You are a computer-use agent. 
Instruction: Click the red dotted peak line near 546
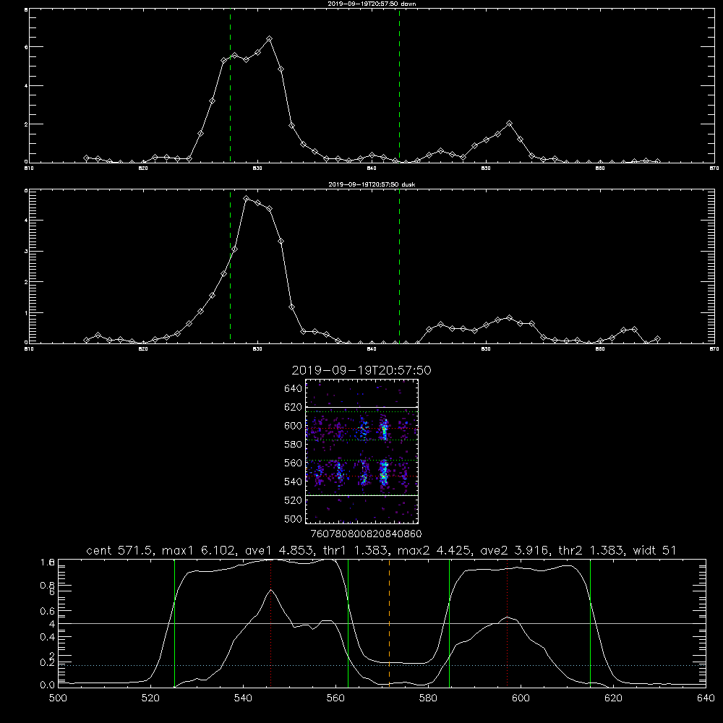(270, 623)
